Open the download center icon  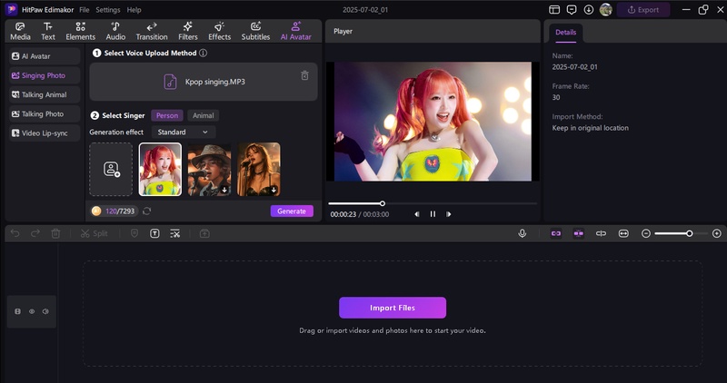point(588,10)
